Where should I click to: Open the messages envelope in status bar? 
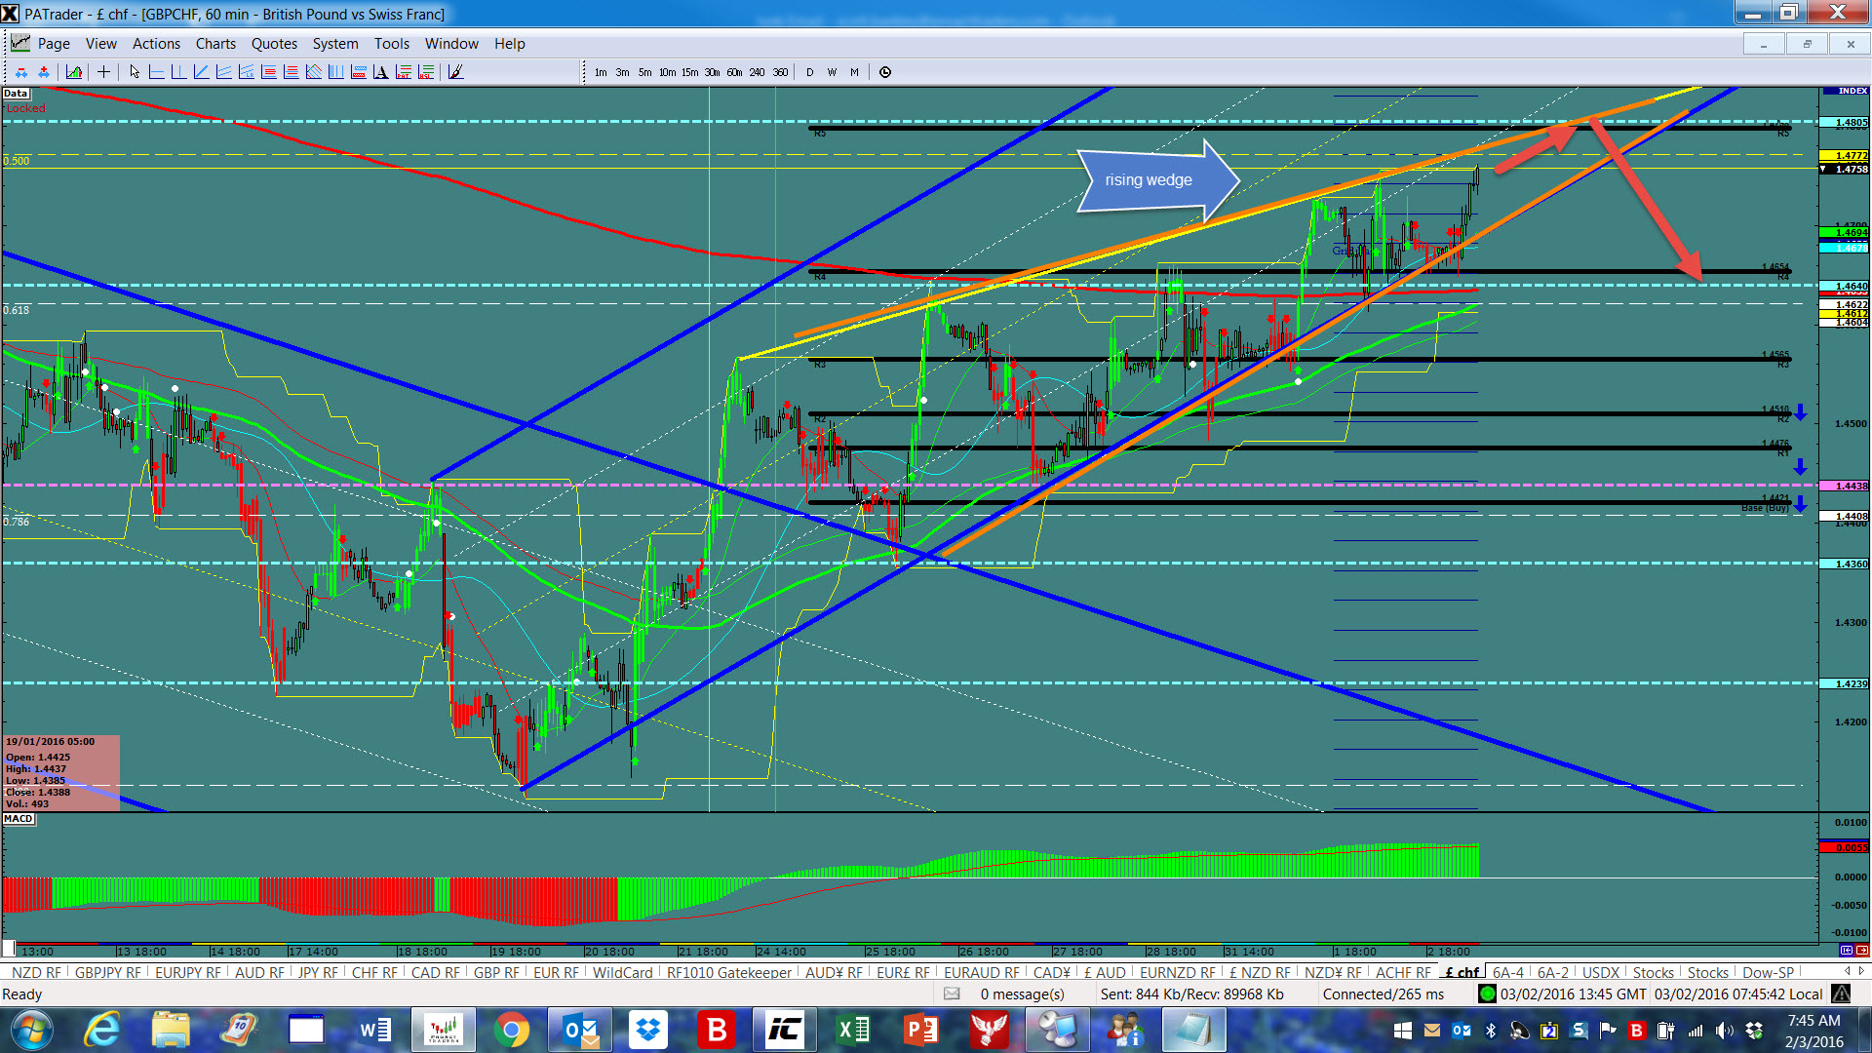click(x=952, y=994)
